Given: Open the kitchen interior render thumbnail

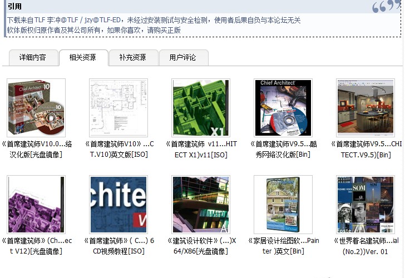Looking at the screenshot, I should point(366,108).
